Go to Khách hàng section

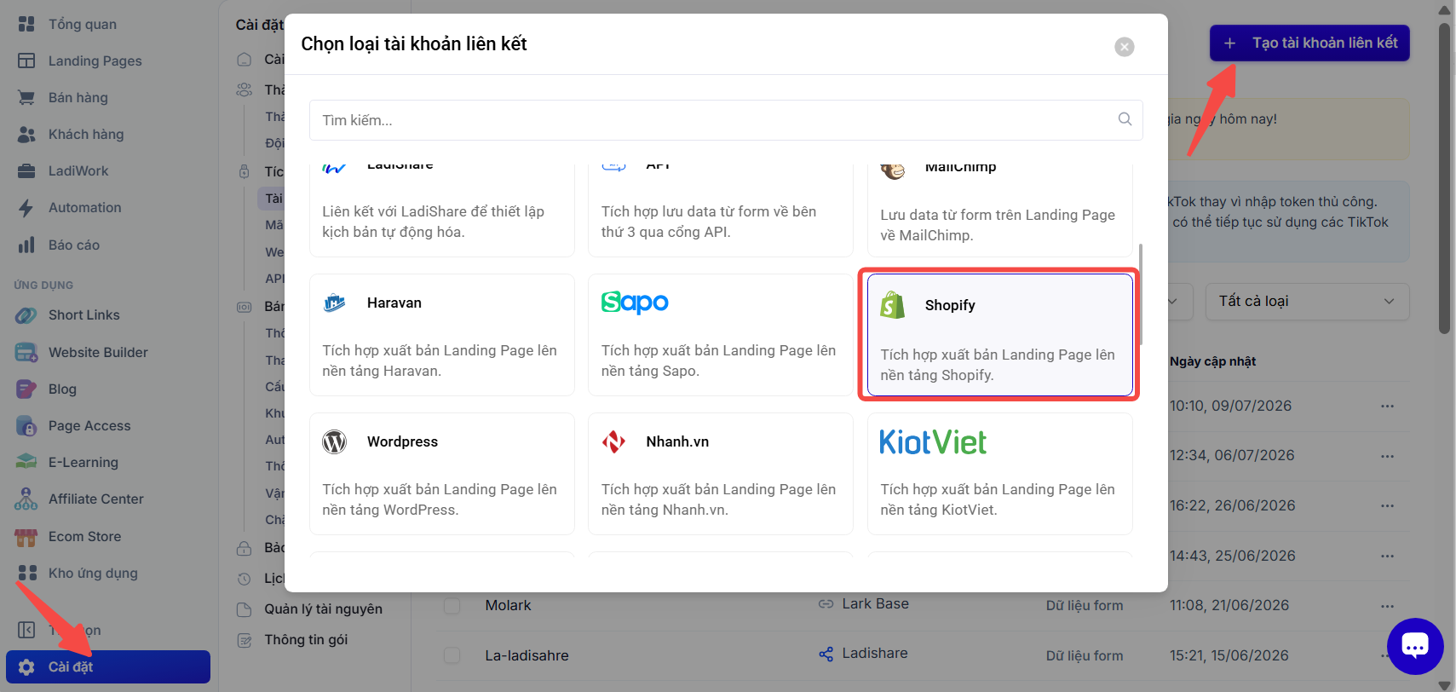(x=85, y=134)
